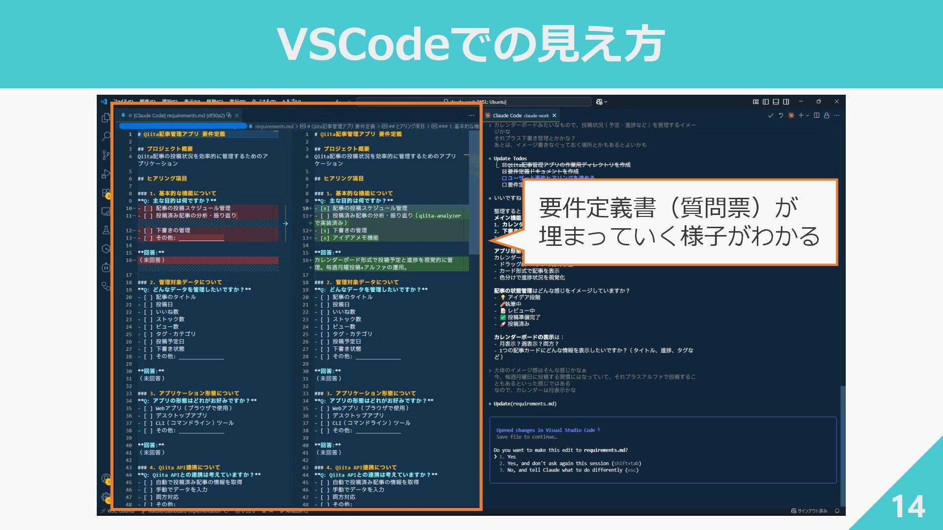Viewport: 943px width, 530px height.
Task: Open the chevron next to the plus icon
Action: pos(807,115)
